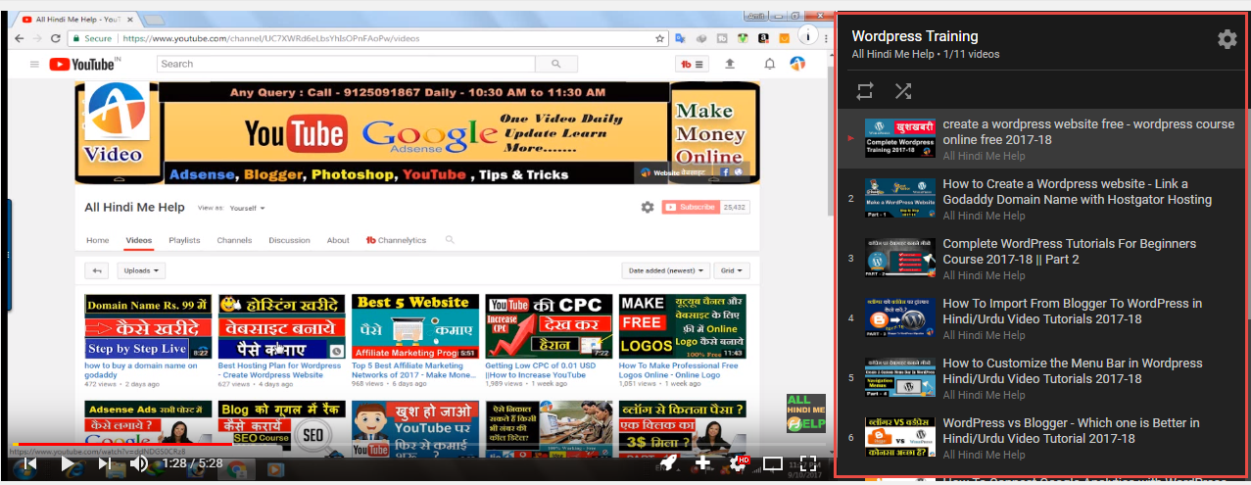
Task: Open the 'Date added (newest)' sort dropdown
Action: click(x=666, y=270)
